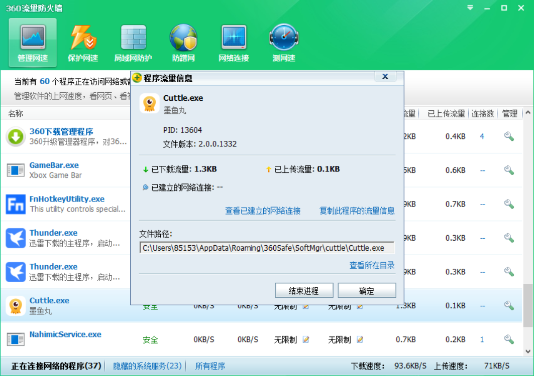
Task: Open the 网络连接 view
Action: pos(233,43)
